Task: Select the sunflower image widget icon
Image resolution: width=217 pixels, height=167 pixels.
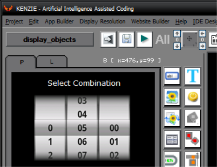Action: coord(172,97)
